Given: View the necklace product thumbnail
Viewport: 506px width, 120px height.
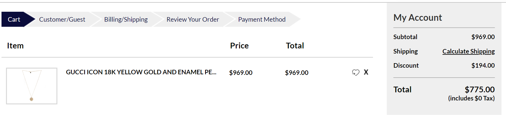Looking at the screenshot, I should click(32, 86).
